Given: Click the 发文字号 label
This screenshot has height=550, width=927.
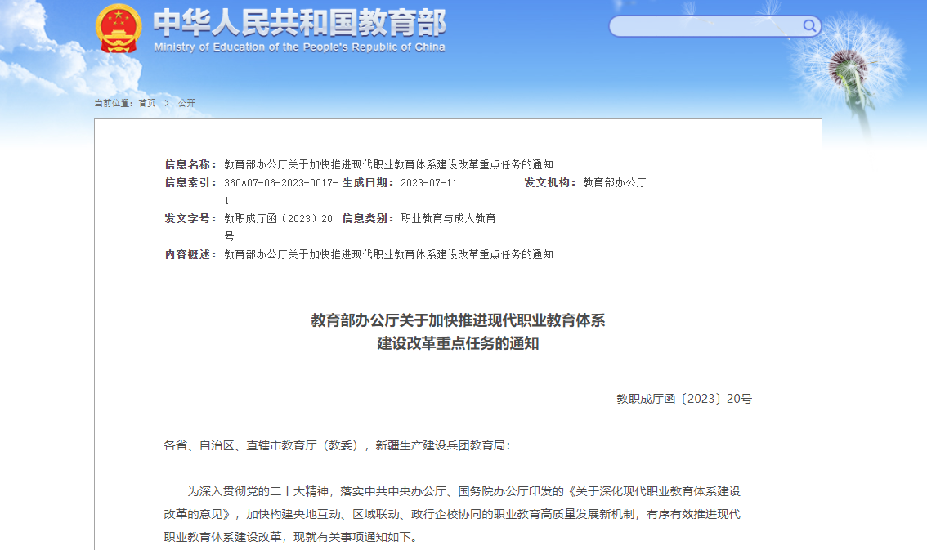Looking at the screenshot, I should point(190,218).
